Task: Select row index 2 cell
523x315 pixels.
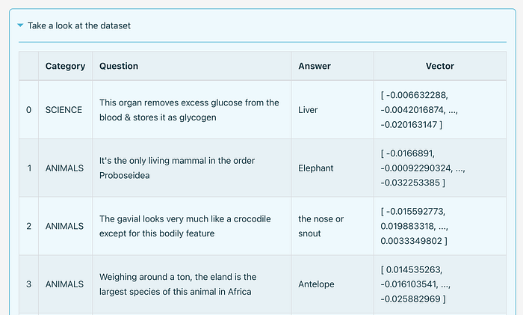Action: point(29,226)
